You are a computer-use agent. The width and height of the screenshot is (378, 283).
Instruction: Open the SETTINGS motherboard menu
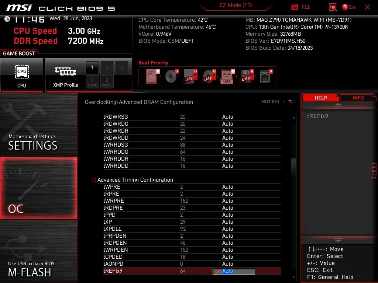click(38, 125)
